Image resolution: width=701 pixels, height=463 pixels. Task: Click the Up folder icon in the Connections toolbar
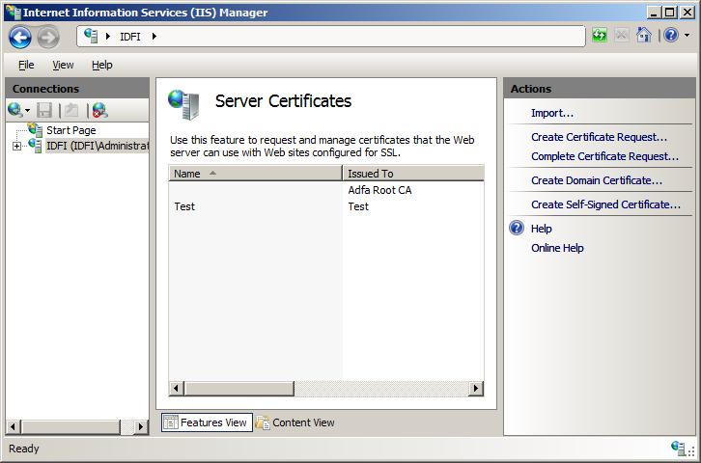pos(70,110)
